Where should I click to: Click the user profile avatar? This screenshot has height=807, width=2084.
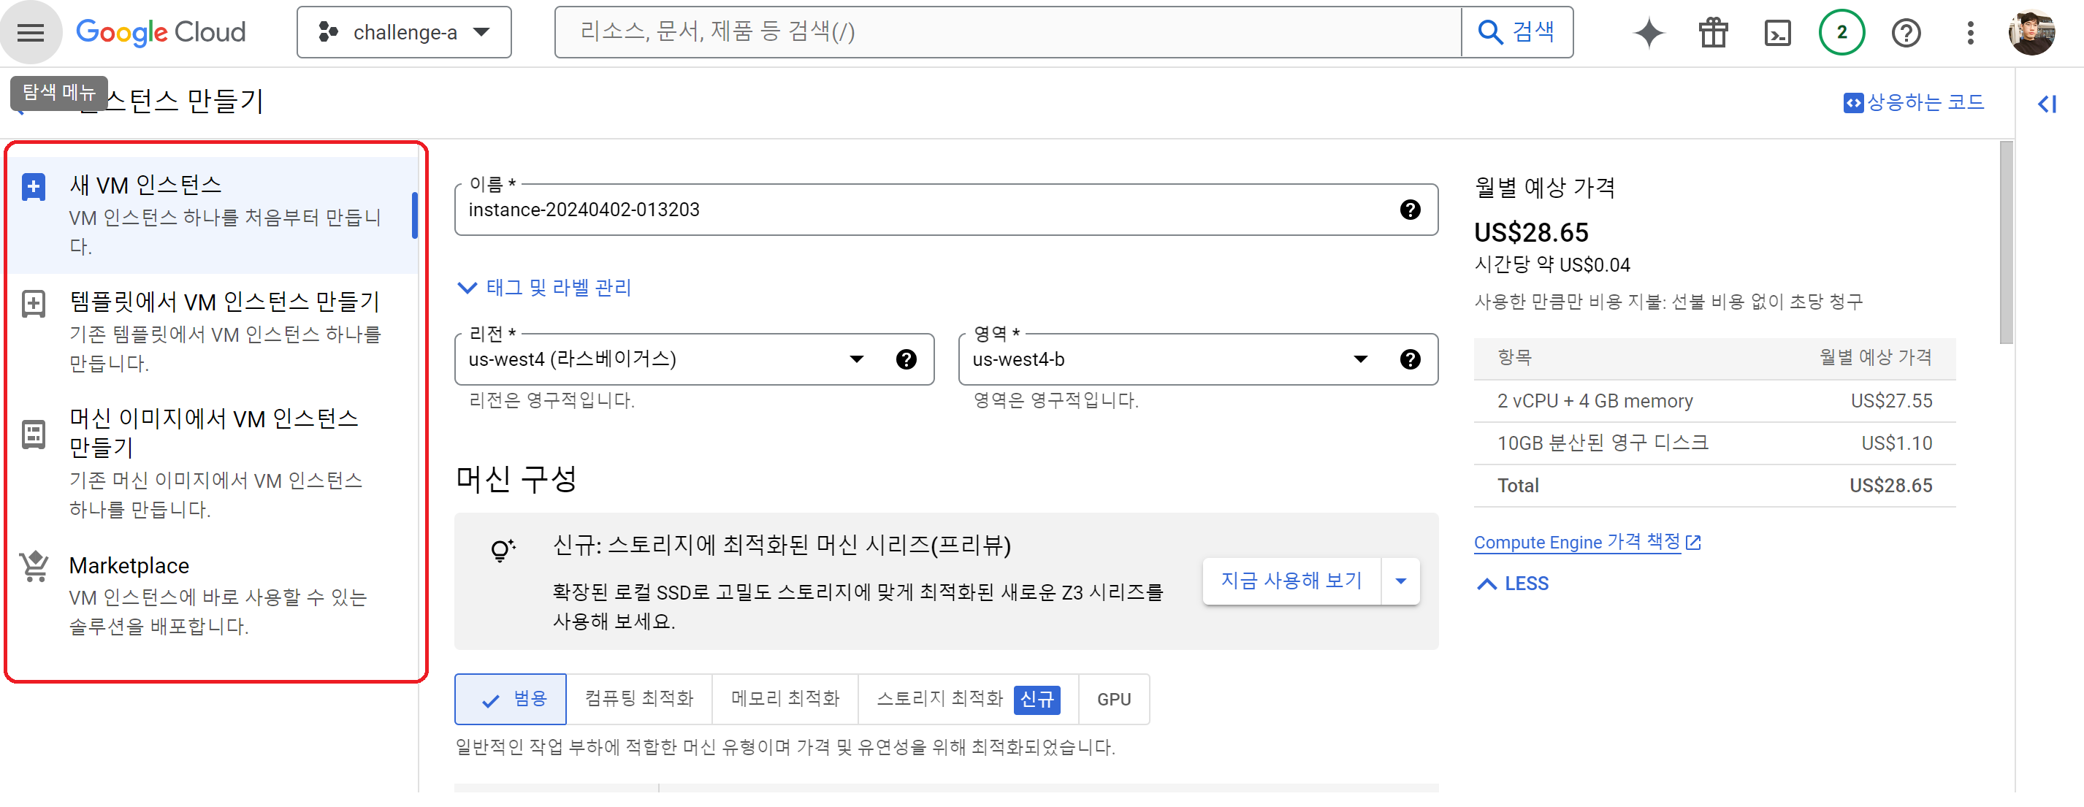coord(2031,33)
